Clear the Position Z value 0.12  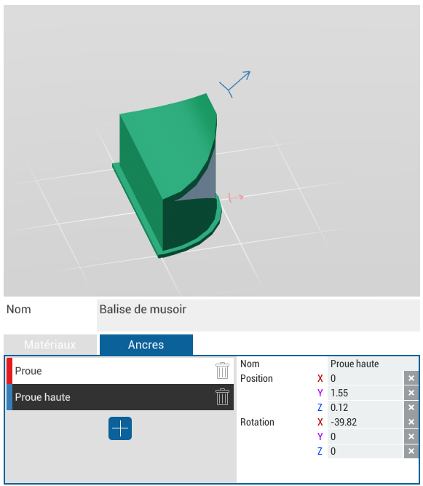pyautogui.click(x=411, y=407)
